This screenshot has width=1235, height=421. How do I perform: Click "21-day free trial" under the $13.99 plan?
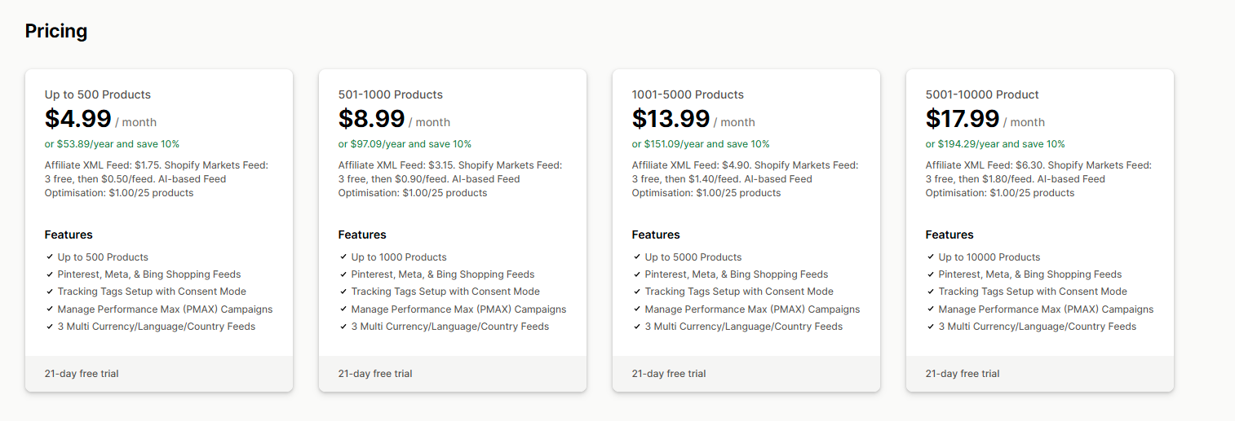click(x=669, y=374)
